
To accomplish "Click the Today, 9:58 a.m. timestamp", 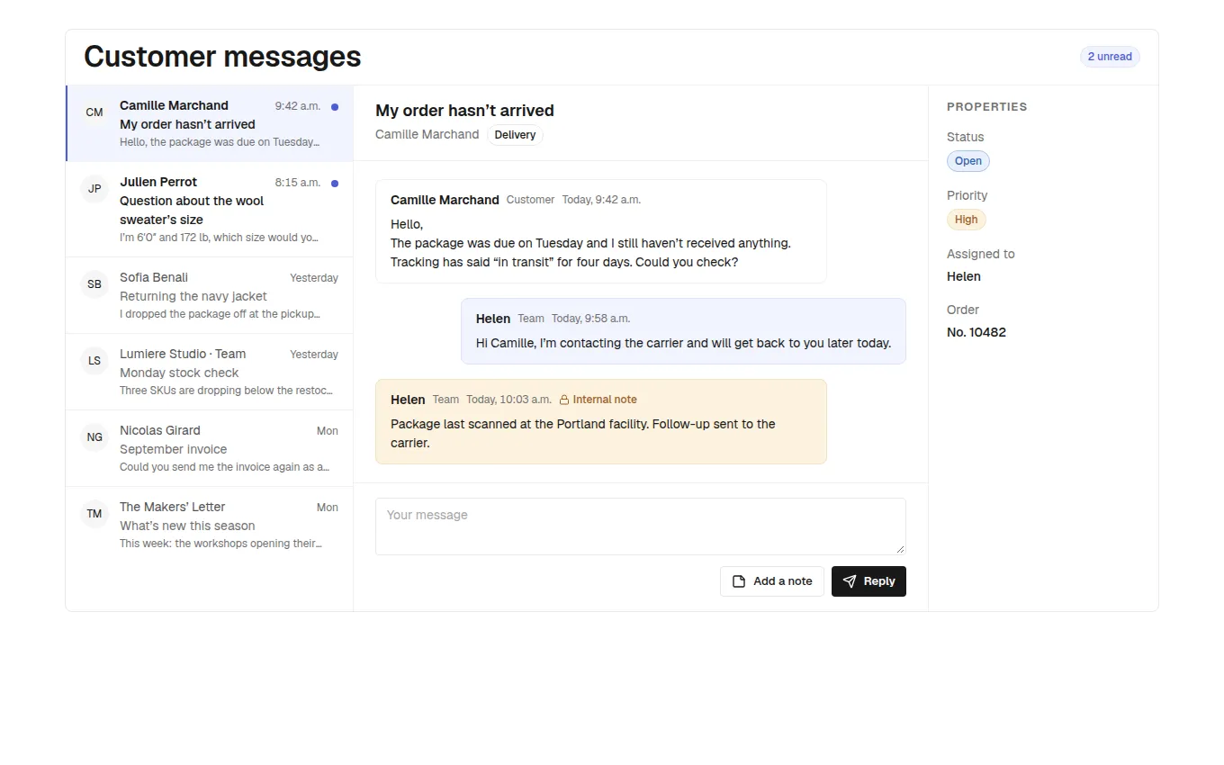I will (590, 319).
